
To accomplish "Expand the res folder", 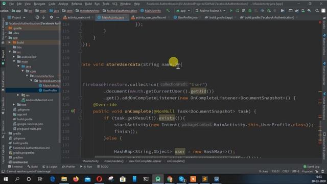I will pyautogui.click(x=18, y=95).
